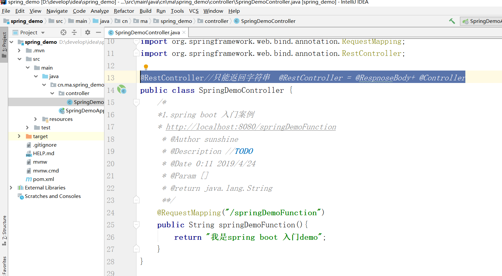
Task: Toggle the Favorites tool window tab
Action: coord(4,266)
